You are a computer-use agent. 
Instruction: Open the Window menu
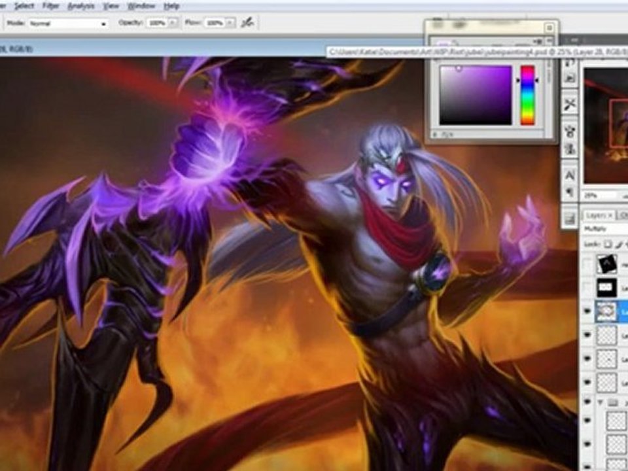point(141,6)
